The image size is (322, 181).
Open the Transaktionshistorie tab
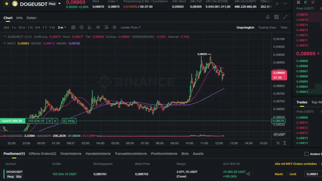[131, 154]
